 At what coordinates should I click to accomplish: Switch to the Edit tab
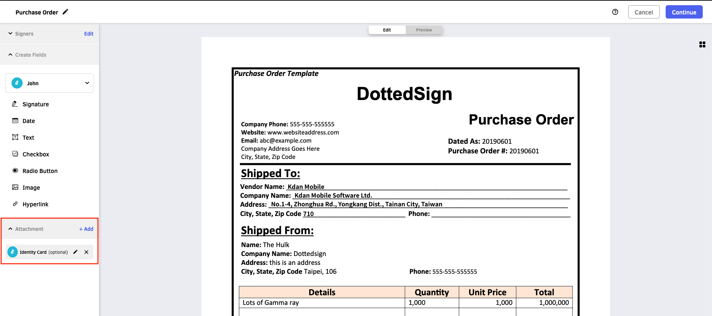(387, 30)
